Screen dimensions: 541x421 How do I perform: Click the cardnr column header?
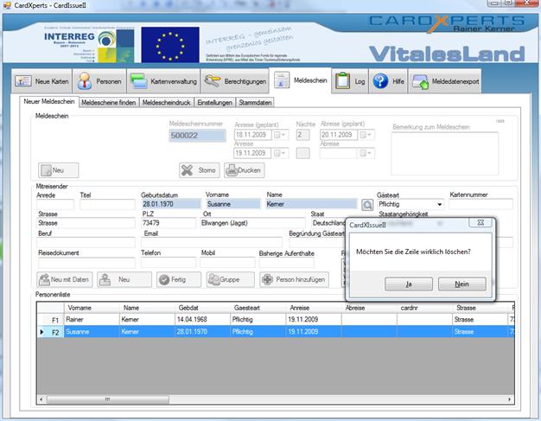tap(424, 308)
